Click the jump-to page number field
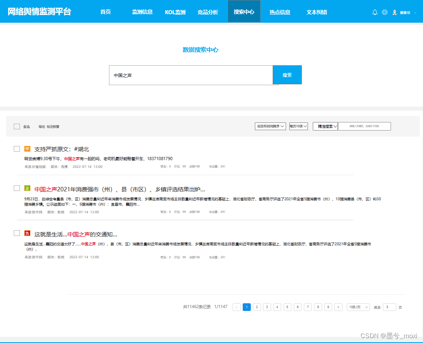The width and height of the screenshot is (423, 343). 389,307
